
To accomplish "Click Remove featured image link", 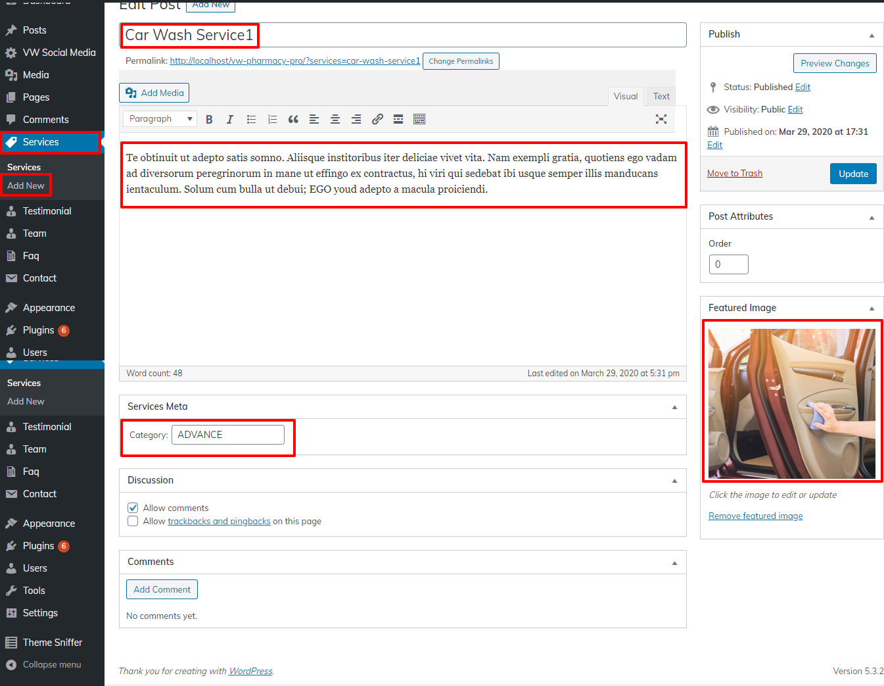I will pos(755,516).
